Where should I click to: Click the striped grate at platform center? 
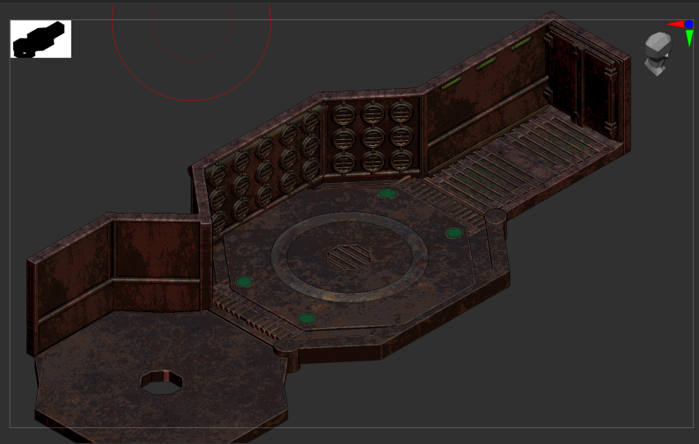(349, 257)
